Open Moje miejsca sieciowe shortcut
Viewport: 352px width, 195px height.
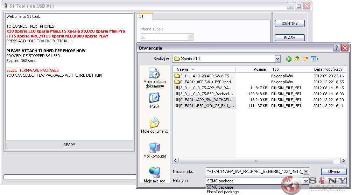[x=154, y=175]
